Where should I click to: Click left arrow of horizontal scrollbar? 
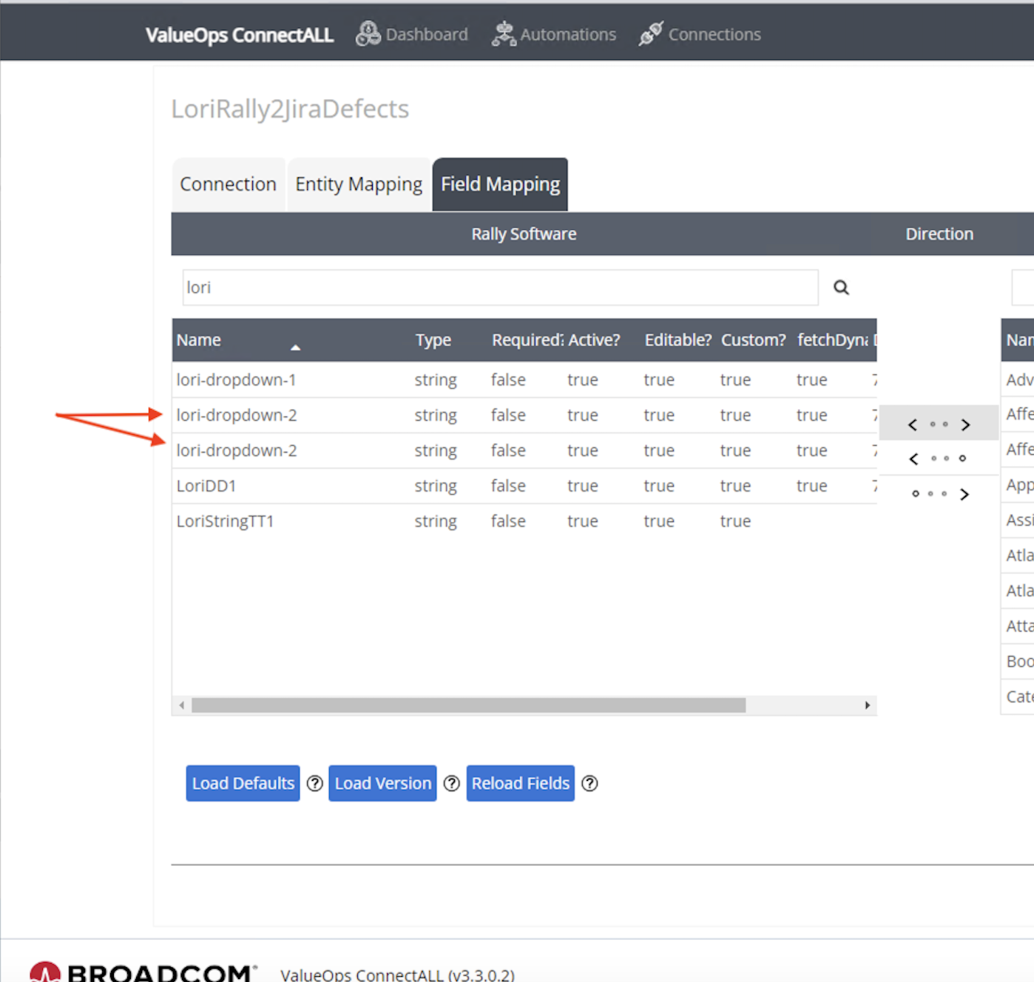[x=182, y=705]
